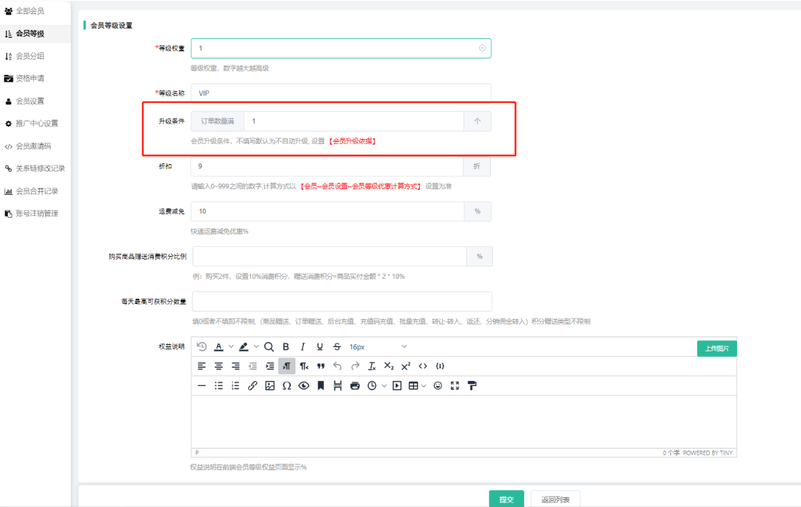801x507 pixels.
Task: Toggle the editor preview eye icon
Action: tap(304, 386)
